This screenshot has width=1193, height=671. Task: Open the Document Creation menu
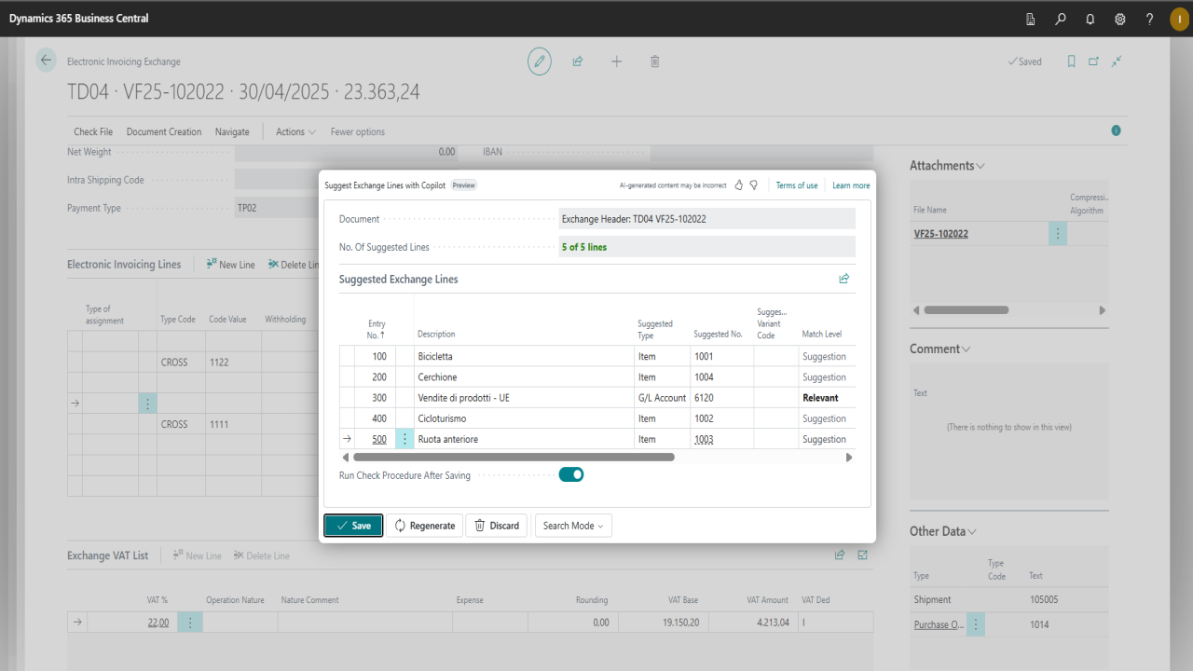[x=164, y=131]
